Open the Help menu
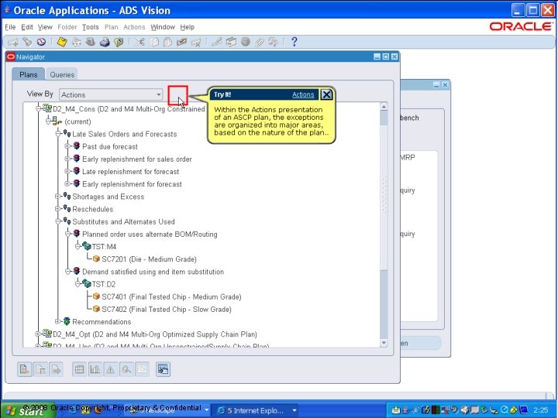The image size is (558, 418). tap(188, 27)
